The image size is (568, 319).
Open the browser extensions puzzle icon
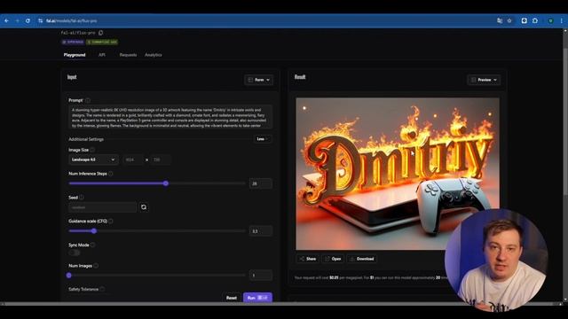(535, 21)
